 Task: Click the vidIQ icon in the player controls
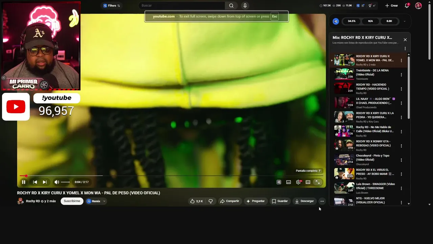(x=279, y=182)
